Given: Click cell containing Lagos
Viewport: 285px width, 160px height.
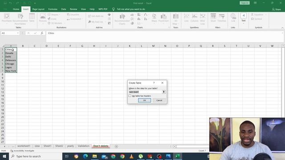Looking at the screenshot, I should click(x=11, y=67).
